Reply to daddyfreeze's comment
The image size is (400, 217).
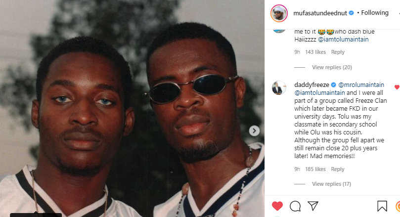pyautogui.click(x=338, y=169)
